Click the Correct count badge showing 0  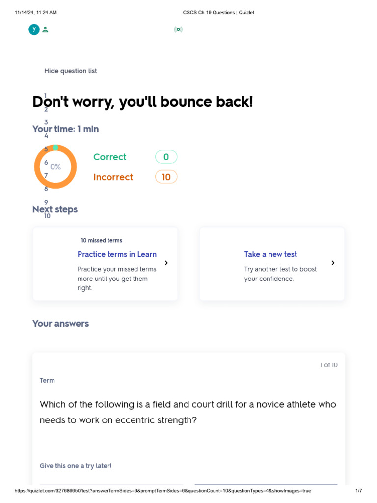166,157
